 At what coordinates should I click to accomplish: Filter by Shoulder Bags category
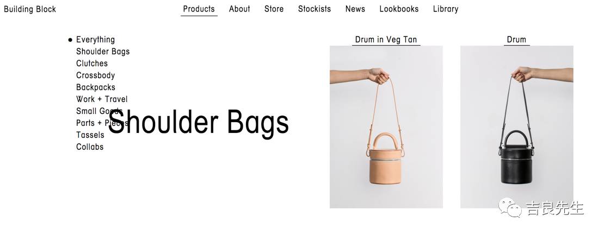pos(103,52)
